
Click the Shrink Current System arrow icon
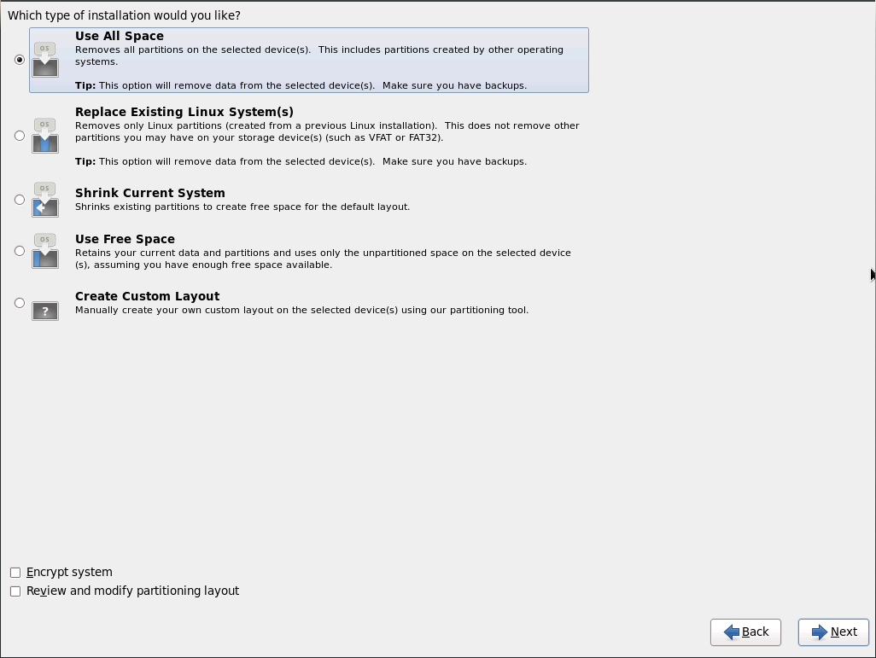click(x=45, y=200)
